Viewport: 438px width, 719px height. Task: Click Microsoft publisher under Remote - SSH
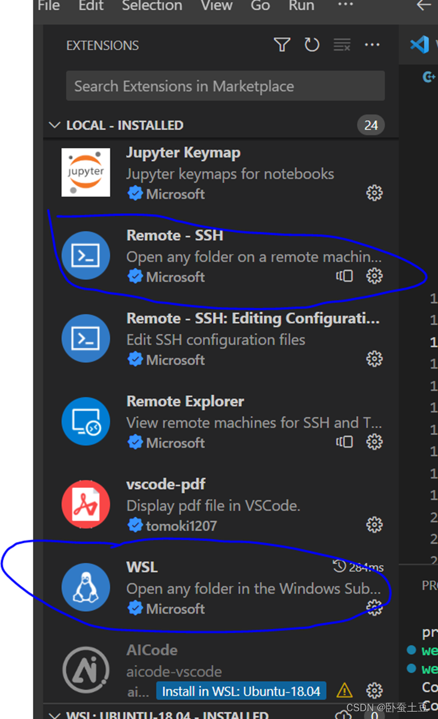pos(175,277)
